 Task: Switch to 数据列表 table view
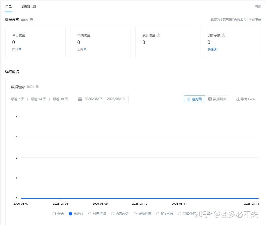coord(217,99)
